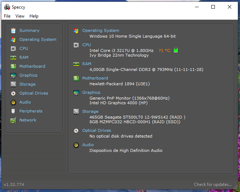Show Motherboard details from sidebar

[32, 66]
